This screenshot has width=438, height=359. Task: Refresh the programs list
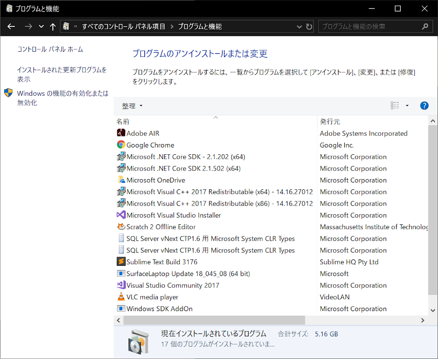(x=309, y=26)
